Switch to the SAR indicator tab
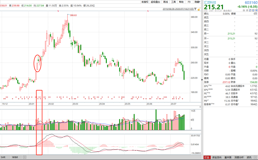Image resolution: width=258 pixels, height=160 pixels. pyautogui.click(x=3, y=157)
